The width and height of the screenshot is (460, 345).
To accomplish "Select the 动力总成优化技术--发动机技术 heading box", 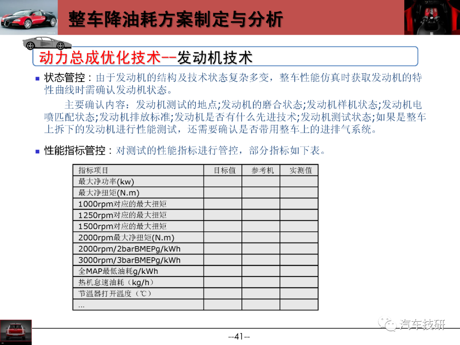I will click(x=225, y=56).
